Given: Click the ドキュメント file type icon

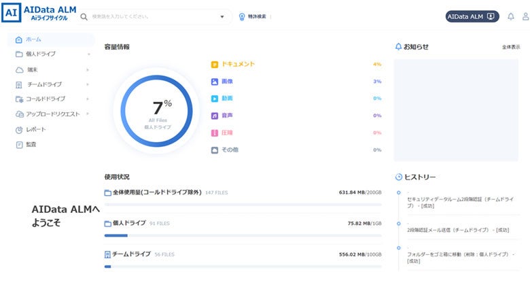Looking at the screenshot, I should click(215, 65).
